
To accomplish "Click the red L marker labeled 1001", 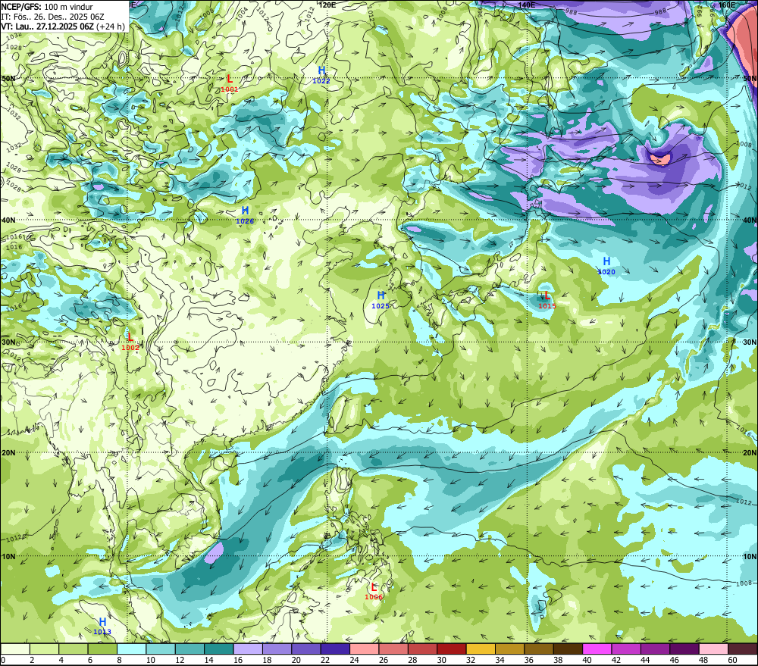I will click(230, 78).
